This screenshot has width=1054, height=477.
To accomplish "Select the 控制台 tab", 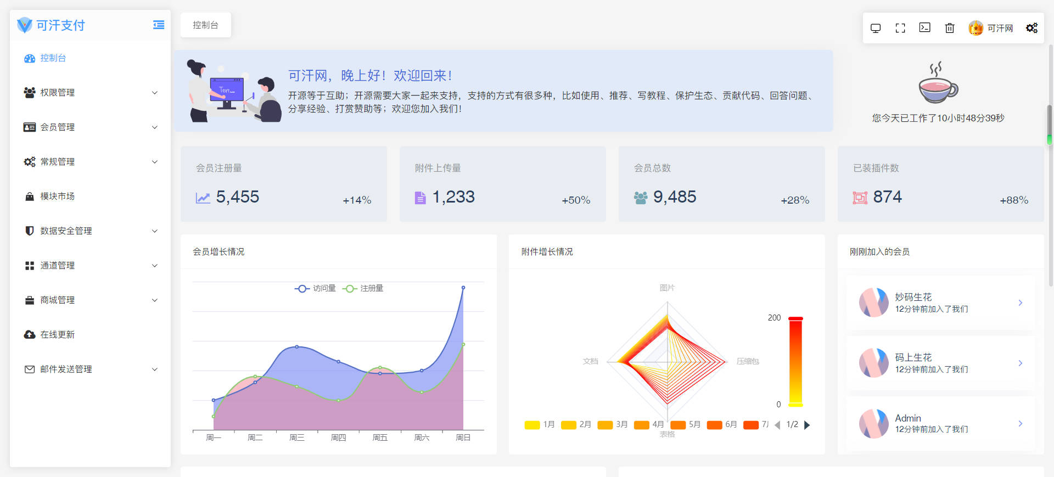I will tap(205, 25).
